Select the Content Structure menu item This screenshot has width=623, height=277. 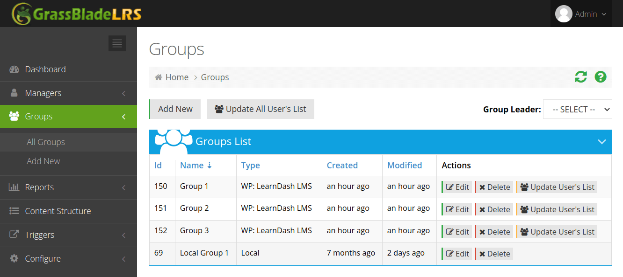point(68,211)
